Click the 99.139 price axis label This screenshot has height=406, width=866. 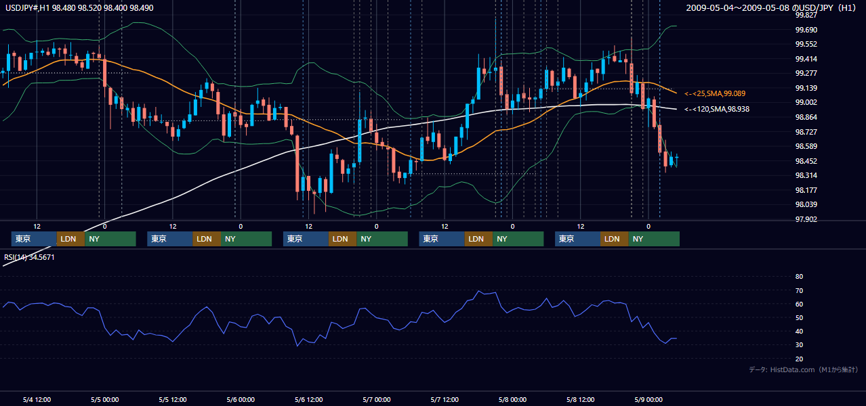pyautogui.click(x=806, y=88)
